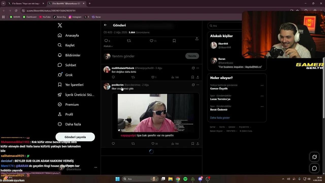
Task: Open File Explorer from taskbar
Action: pyautogui.click(x=170, y=179)
